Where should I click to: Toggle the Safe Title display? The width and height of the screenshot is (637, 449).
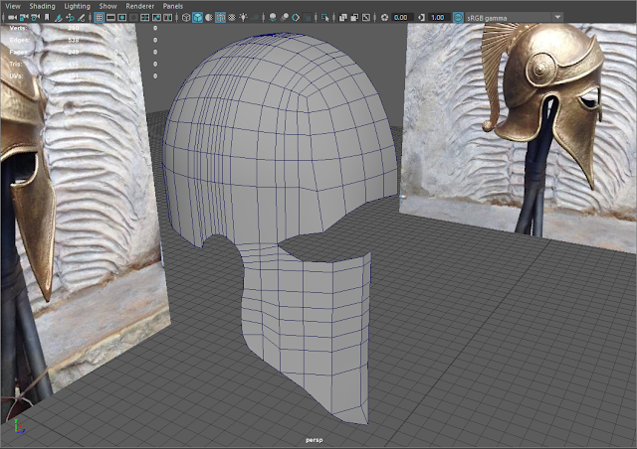(x=168, y=18)
